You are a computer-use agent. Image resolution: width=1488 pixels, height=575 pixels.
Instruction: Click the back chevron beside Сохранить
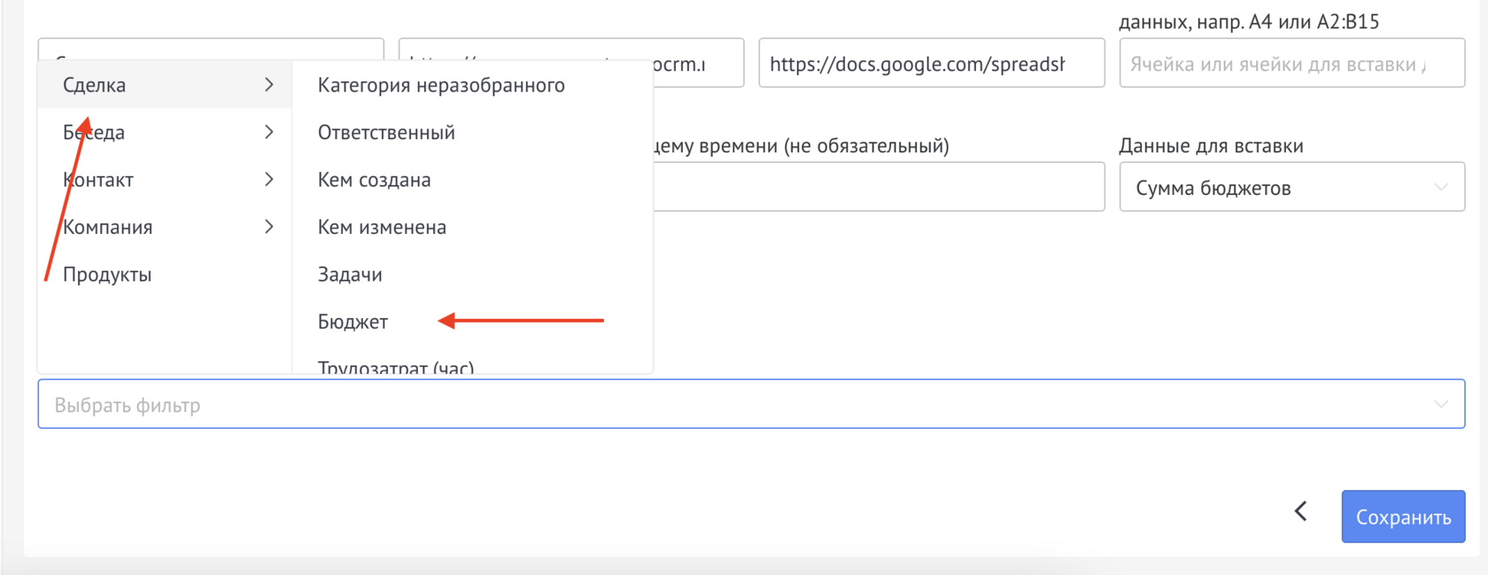point(1300,511)
